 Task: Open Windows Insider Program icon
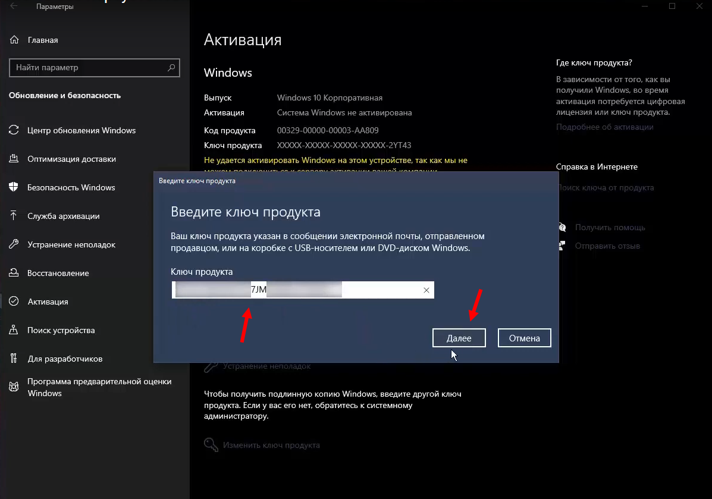click(14, 387)
